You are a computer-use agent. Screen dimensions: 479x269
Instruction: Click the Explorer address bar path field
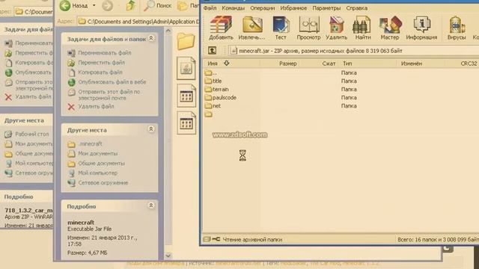click(x=138, y=22)
